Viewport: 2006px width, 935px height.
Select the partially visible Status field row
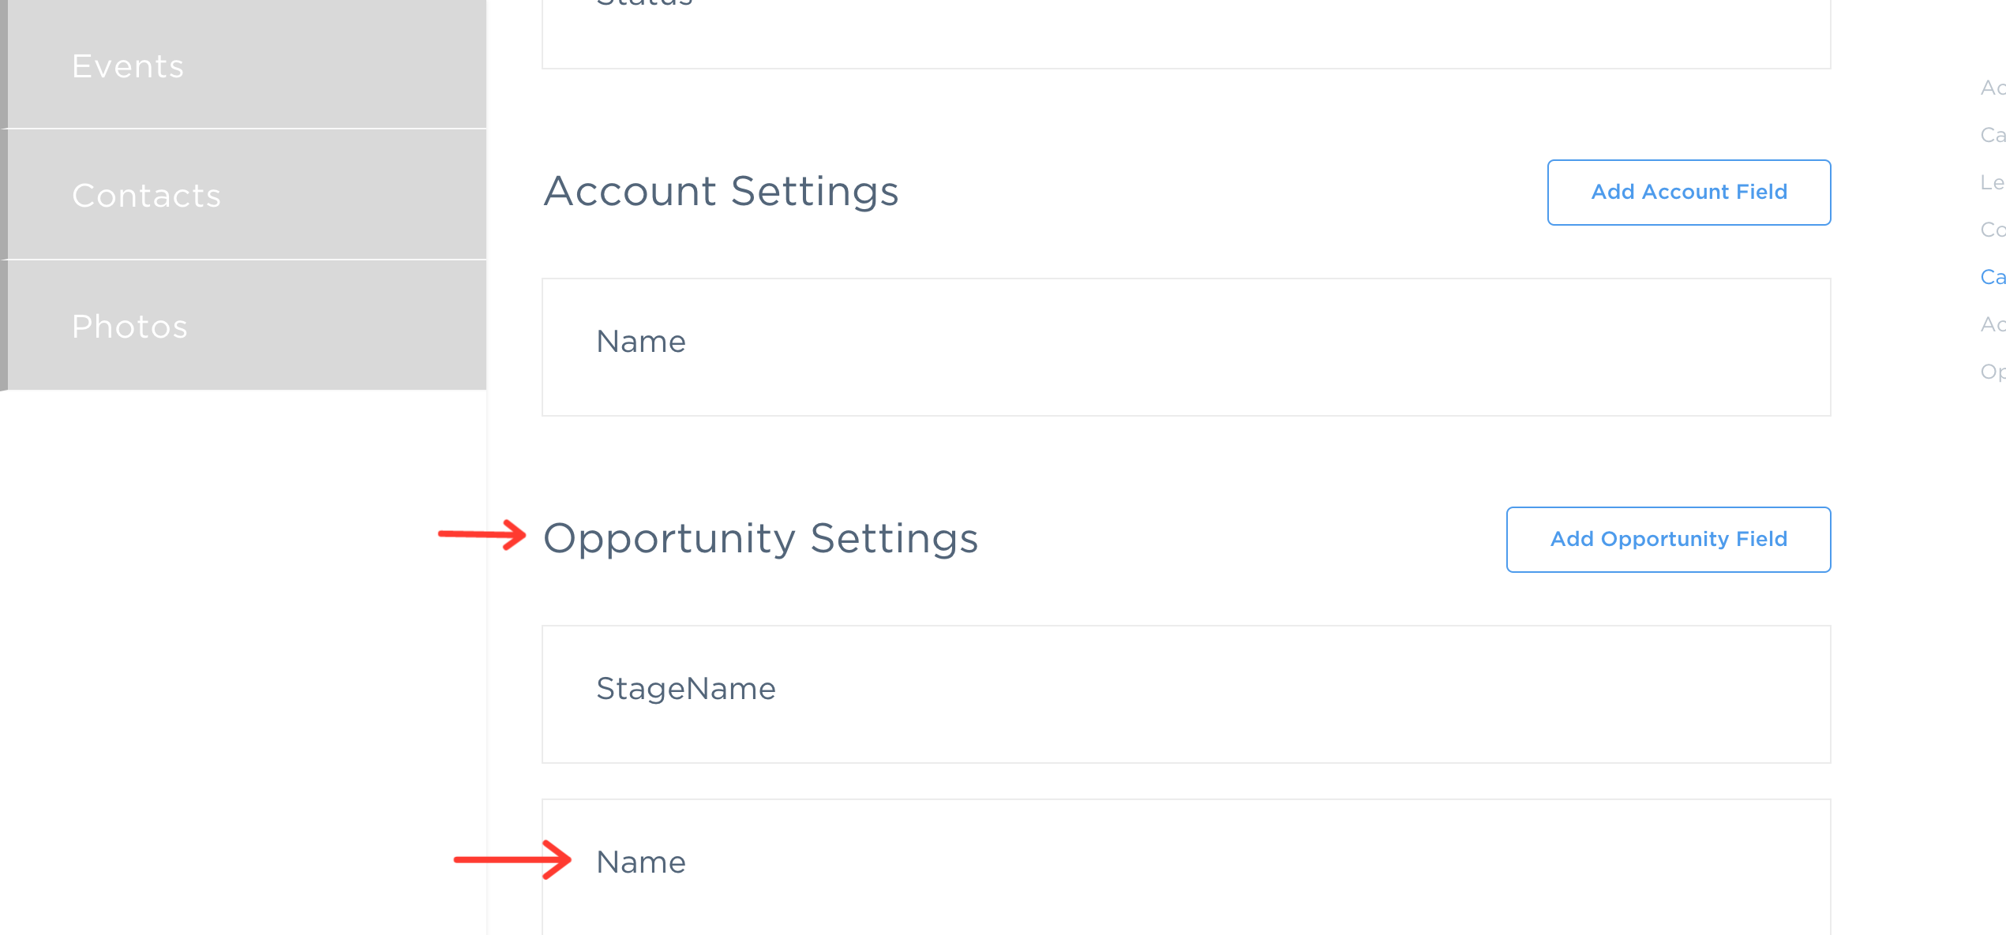coord(1186,34)
